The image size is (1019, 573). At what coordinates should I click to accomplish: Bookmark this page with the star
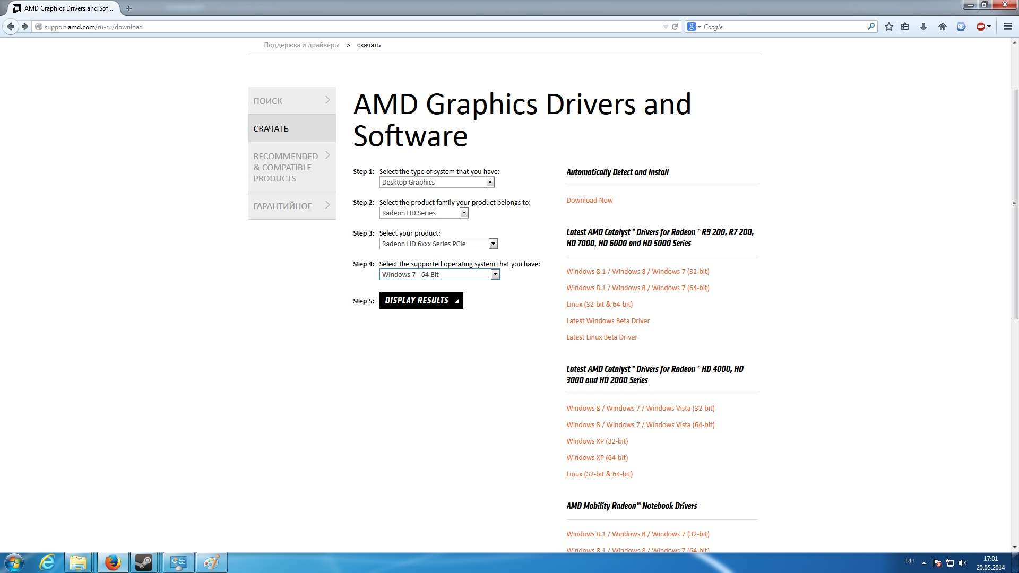click(x=889, y=27)
